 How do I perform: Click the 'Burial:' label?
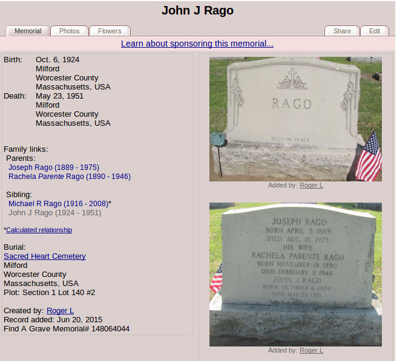(15, 247)
